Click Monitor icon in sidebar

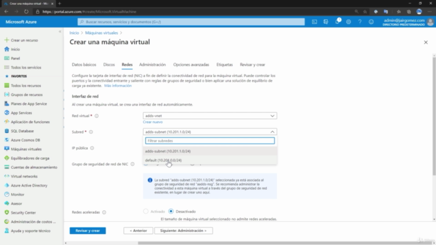pos(7,195)
